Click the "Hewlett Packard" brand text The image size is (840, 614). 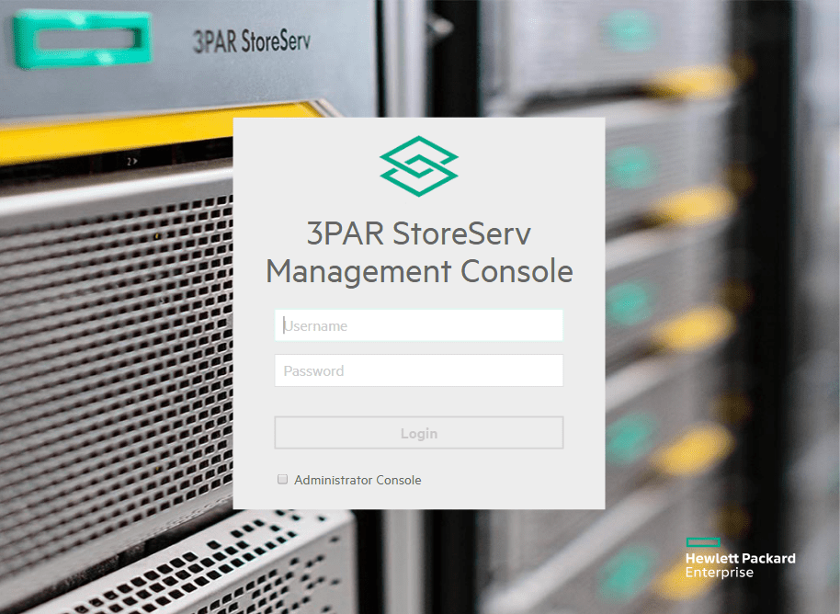740,558
